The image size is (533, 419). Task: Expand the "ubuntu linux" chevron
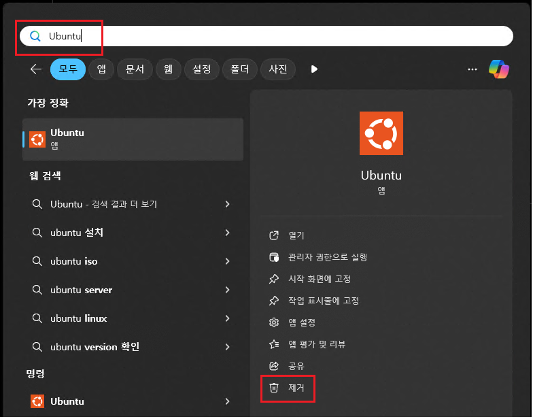coord(227,318)
